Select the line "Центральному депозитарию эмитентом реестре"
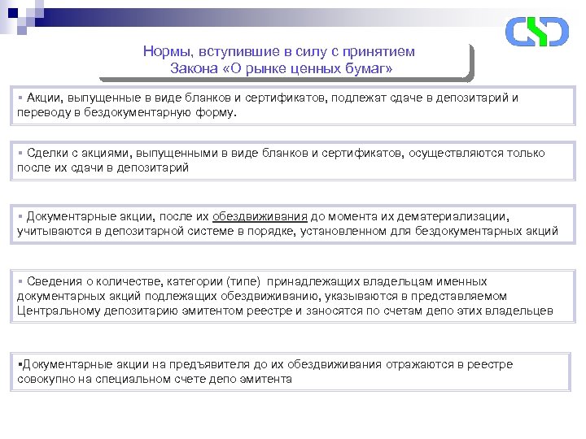The image size is (586, 439). [x=155, y=311]
